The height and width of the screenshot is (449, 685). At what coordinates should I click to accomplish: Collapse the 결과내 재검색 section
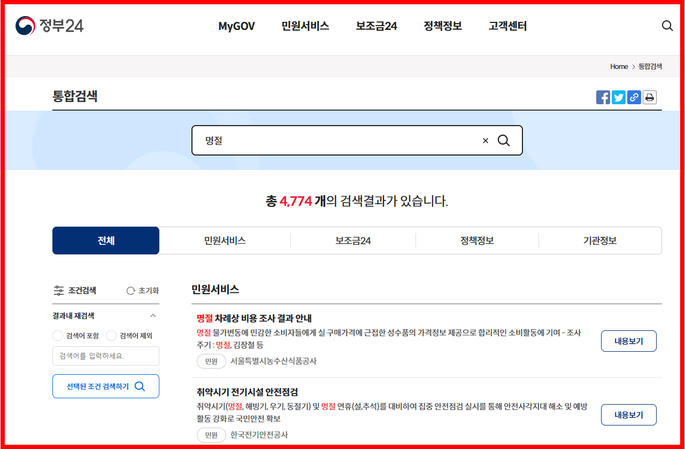pyautogui.click(x=153, y=315)
